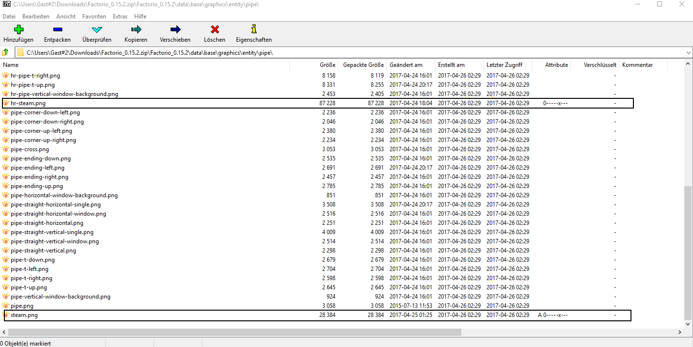
Task: Click the red X Löschen icon
Action: tap(214, 30)
